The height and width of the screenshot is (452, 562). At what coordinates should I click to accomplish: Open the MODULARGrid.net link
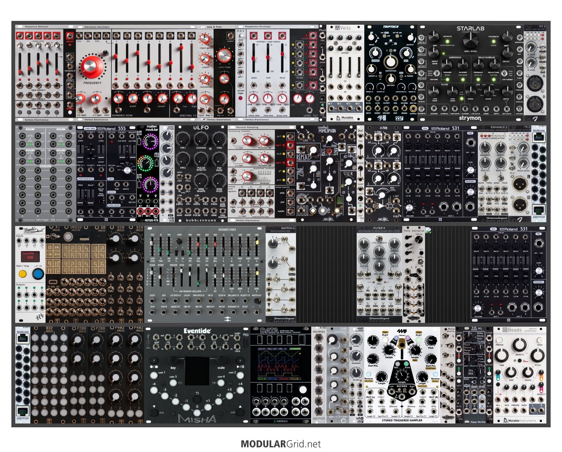281,444
